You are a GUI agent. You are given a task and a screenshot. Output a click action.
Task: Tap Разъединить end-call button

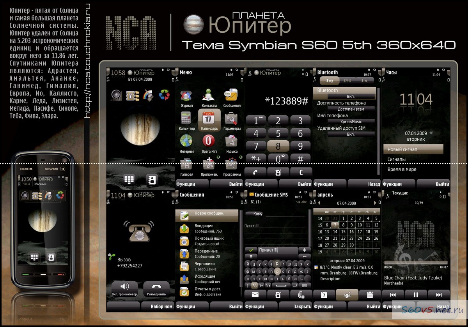point(156,290)
